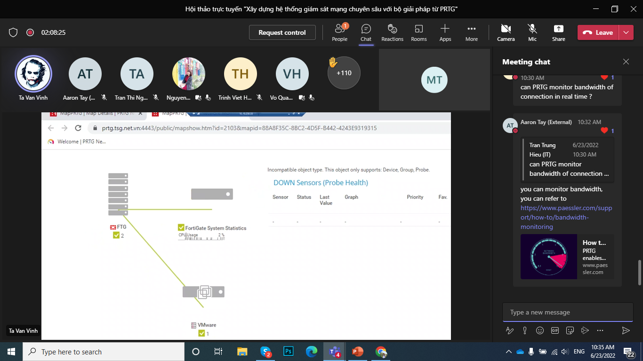
Task: Click the MT participant video tile
Action: [434, 80]
